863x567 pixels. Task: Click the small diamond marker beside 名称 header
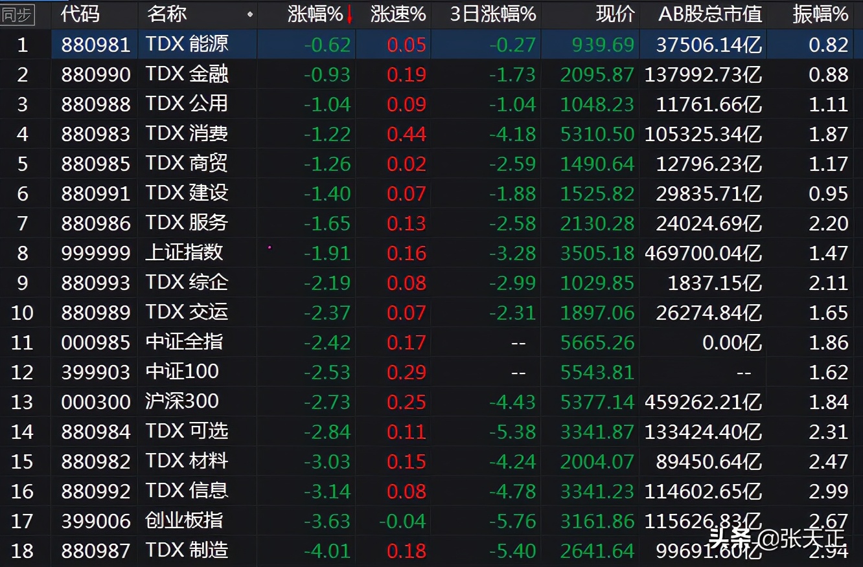(x=251, y=14)
